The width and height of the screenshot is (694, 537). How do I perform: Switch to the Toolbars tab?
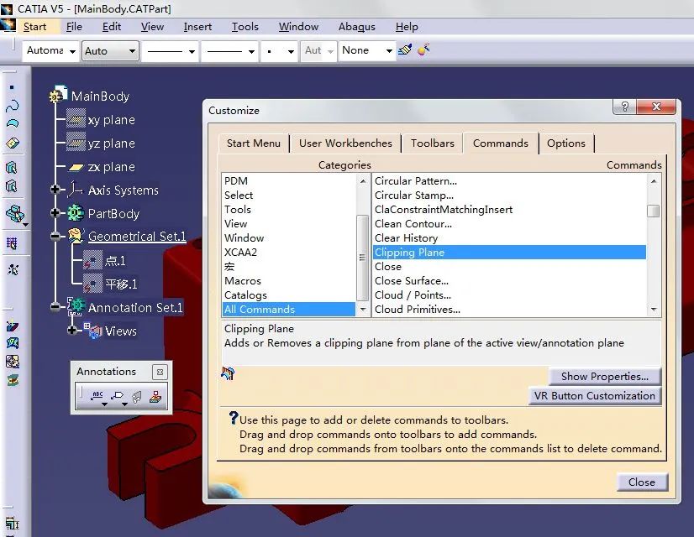[x=433, y=143]
